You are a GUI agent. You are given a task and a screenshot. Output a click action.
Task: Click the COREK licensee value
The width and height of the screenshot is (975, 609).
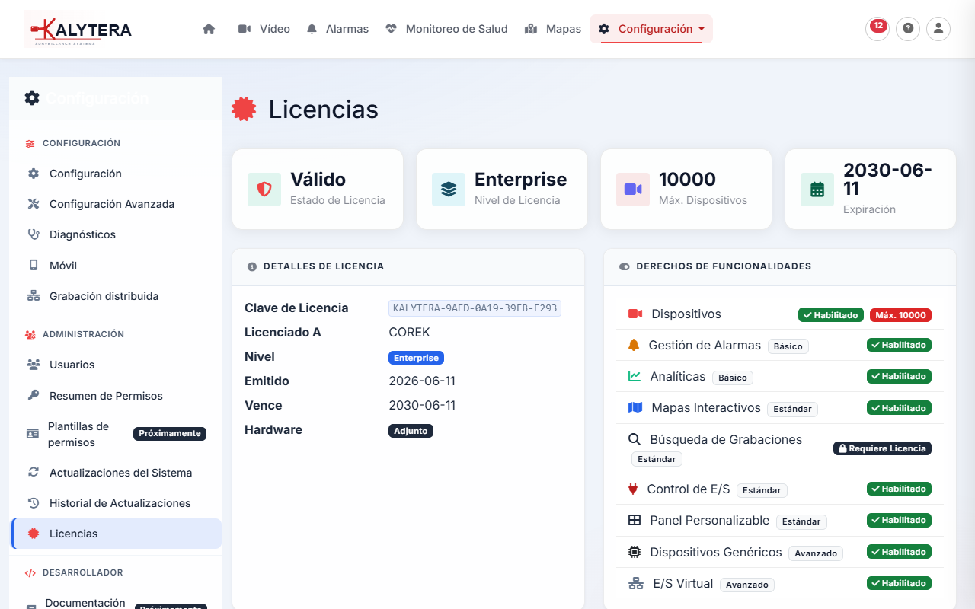pyautogui.click(x=410, y=333)
